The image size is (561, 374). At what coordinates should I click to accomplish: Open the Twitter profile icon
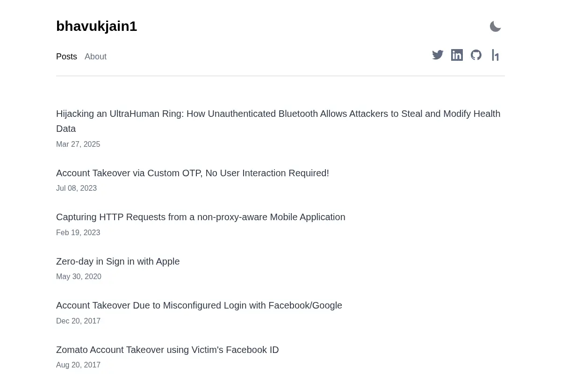[x=438, y=55]
